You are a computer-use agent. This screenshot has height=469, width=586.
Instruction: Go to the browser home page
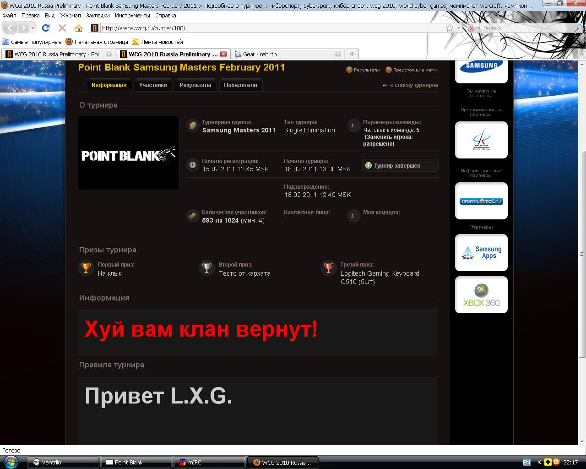click(x=79, y=28)
